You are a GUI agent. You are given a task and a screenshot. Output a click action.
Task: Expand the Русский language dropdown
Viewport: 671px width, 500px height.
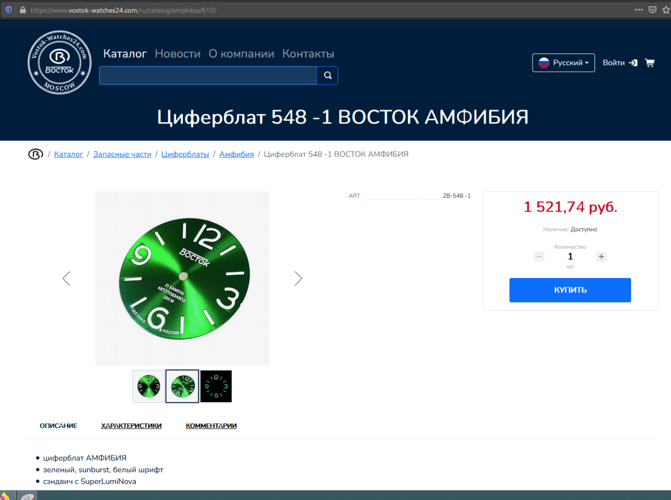click(564, 63)
